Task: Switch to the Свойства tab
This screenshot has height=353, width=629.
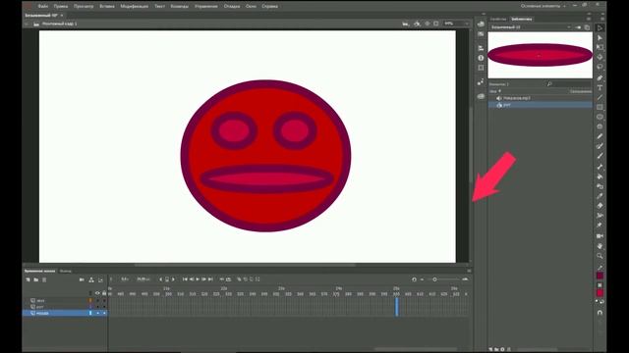Action: point(498,19)
